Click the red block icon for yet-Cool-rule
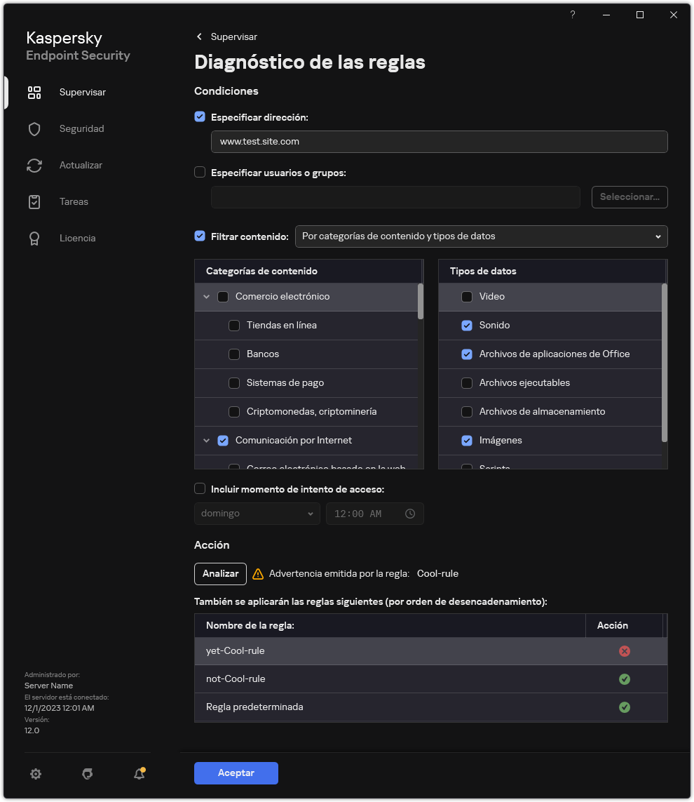This screenshot has width=694, height=802. [625, 650]
